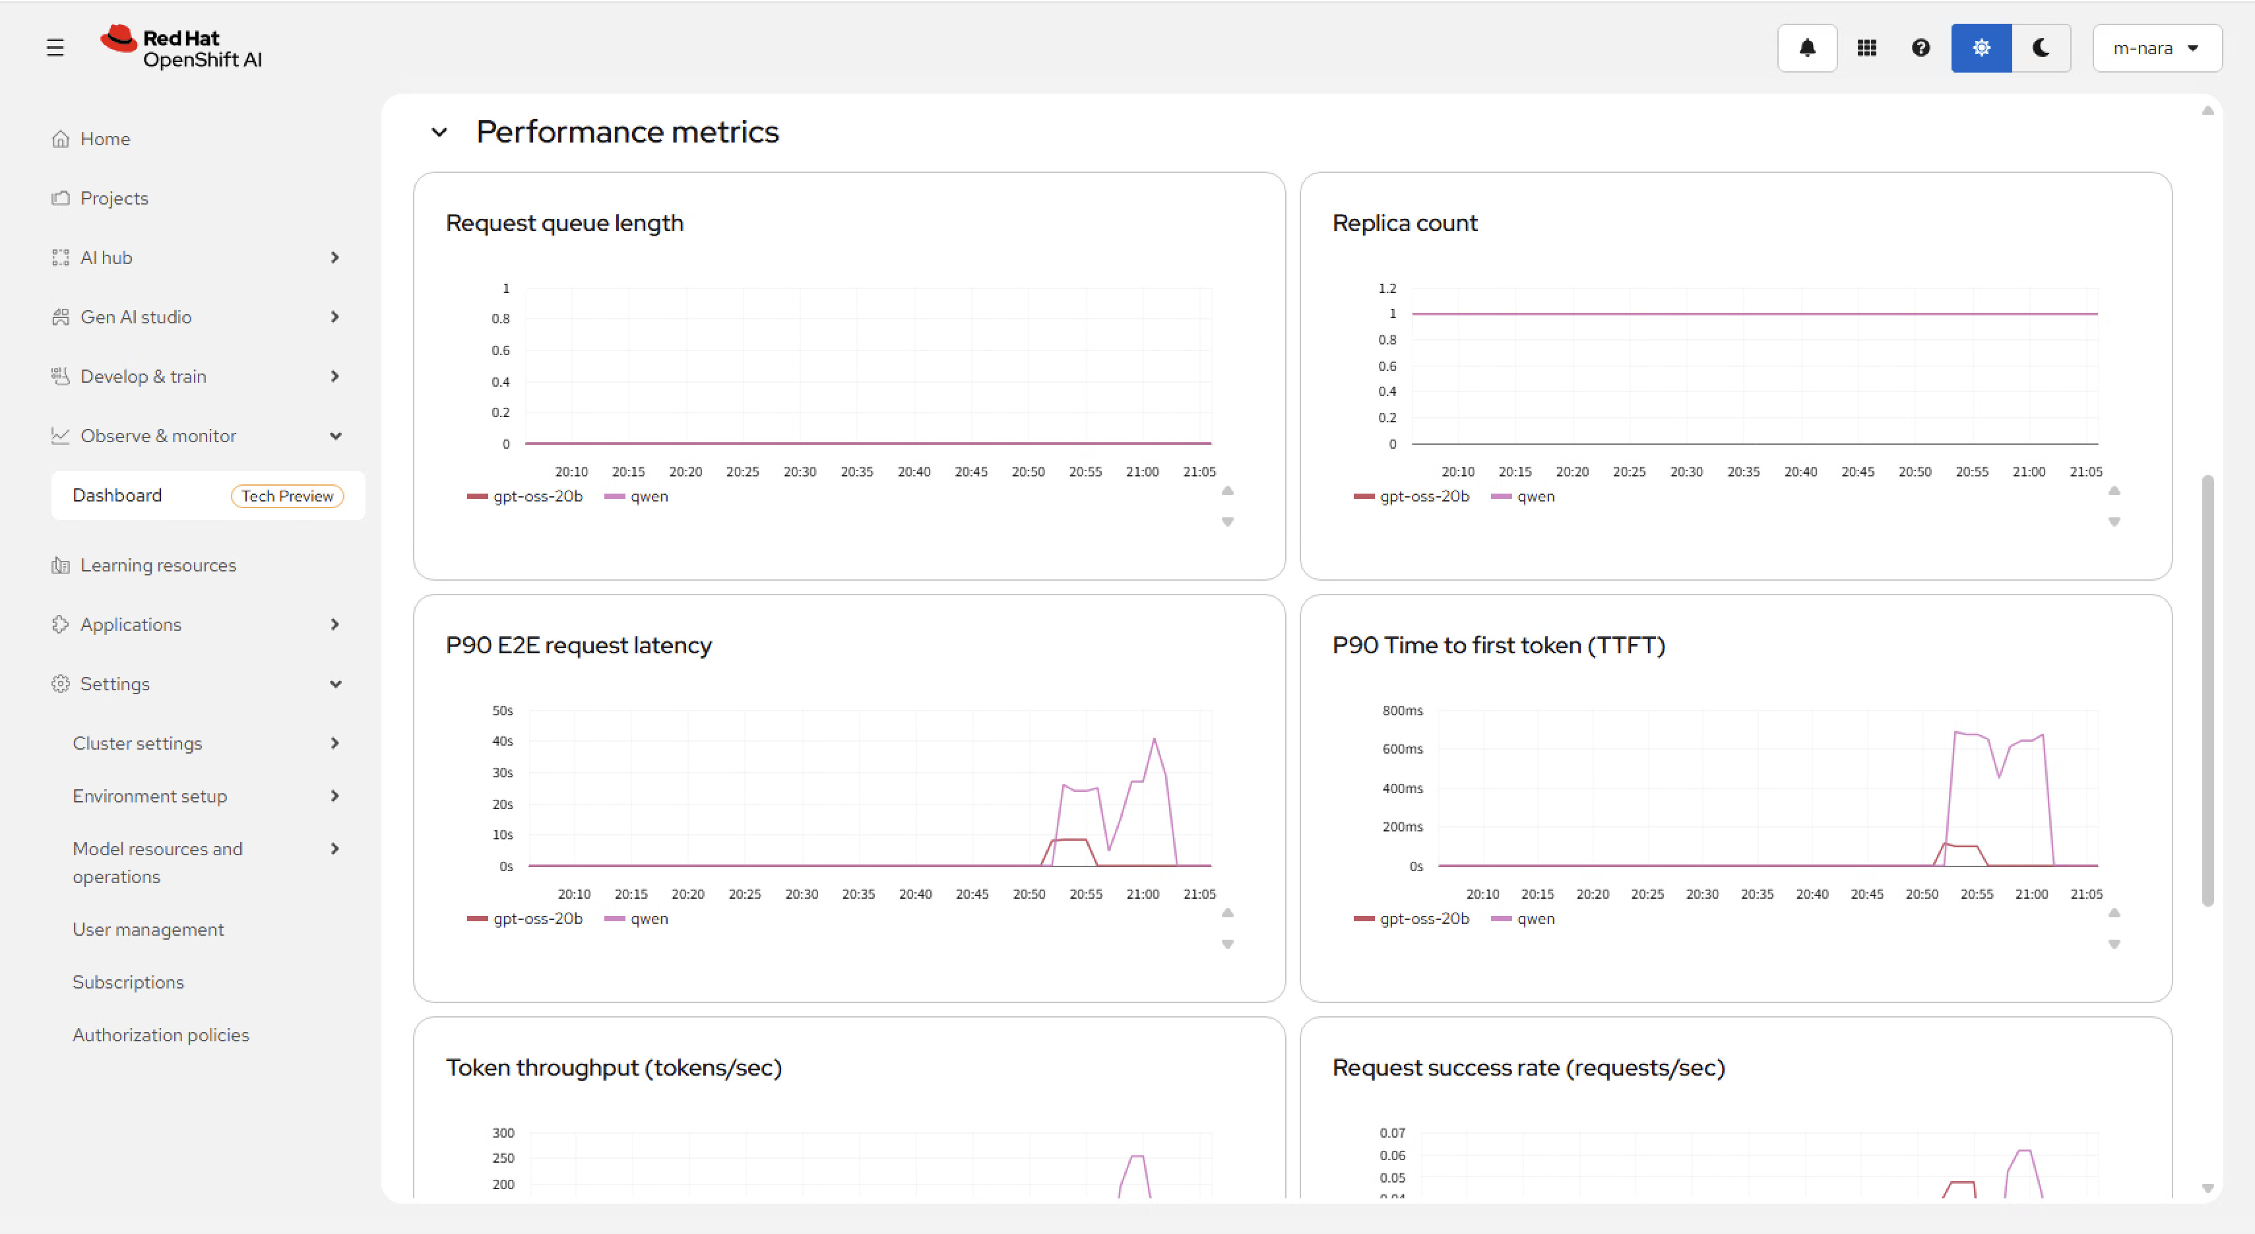The width and height of the screenshot is (2255, 1234).
Task: Click the Red Hat OpenShift AI logo
Action: coord(181,48)
